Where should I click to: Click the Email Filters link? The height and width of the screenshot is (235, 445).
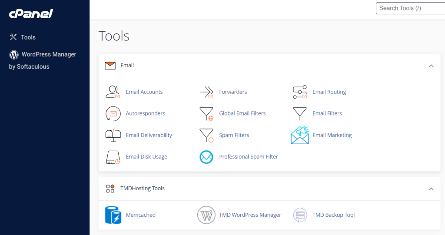(x=327, y=113)
